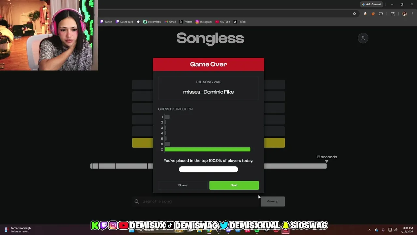Click the Ask Gemini button
The width and height of the screenshot is (417, 235).
point(371,4)
